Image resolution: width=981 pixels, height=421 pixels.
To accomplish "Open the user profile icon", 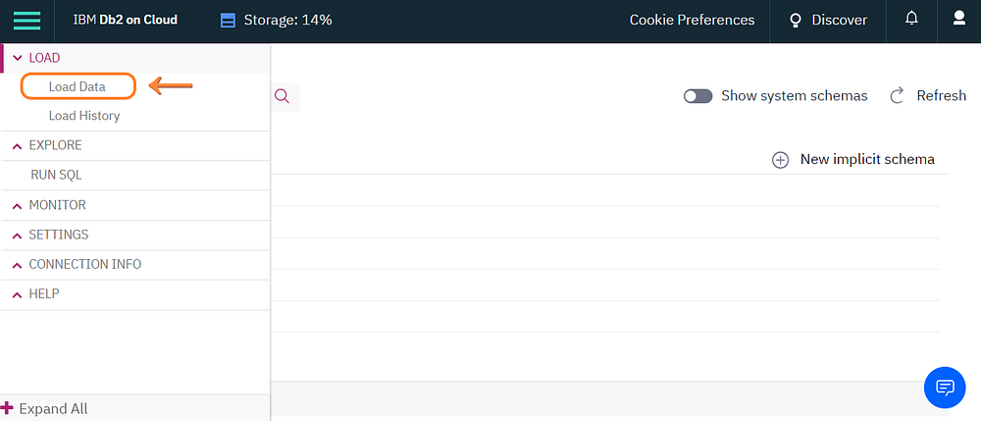I will [959, 20].
